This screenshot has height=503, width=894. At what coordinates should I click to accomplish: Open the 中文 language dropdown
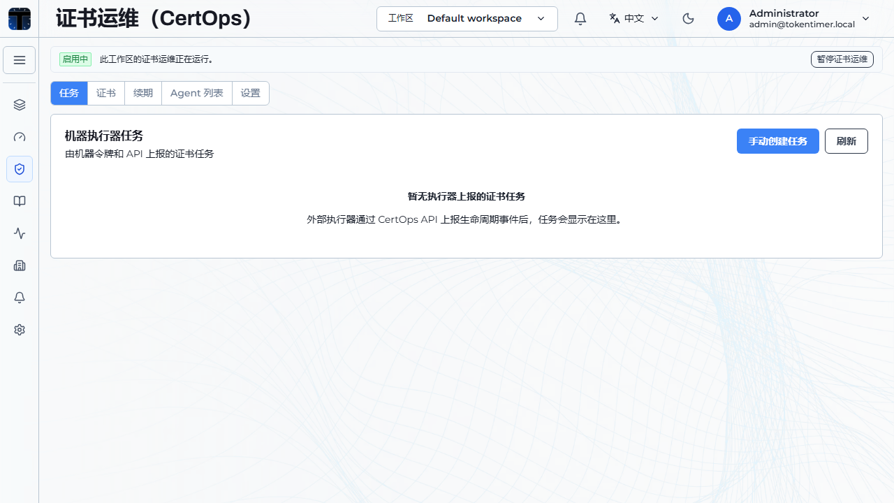(634, 19)
